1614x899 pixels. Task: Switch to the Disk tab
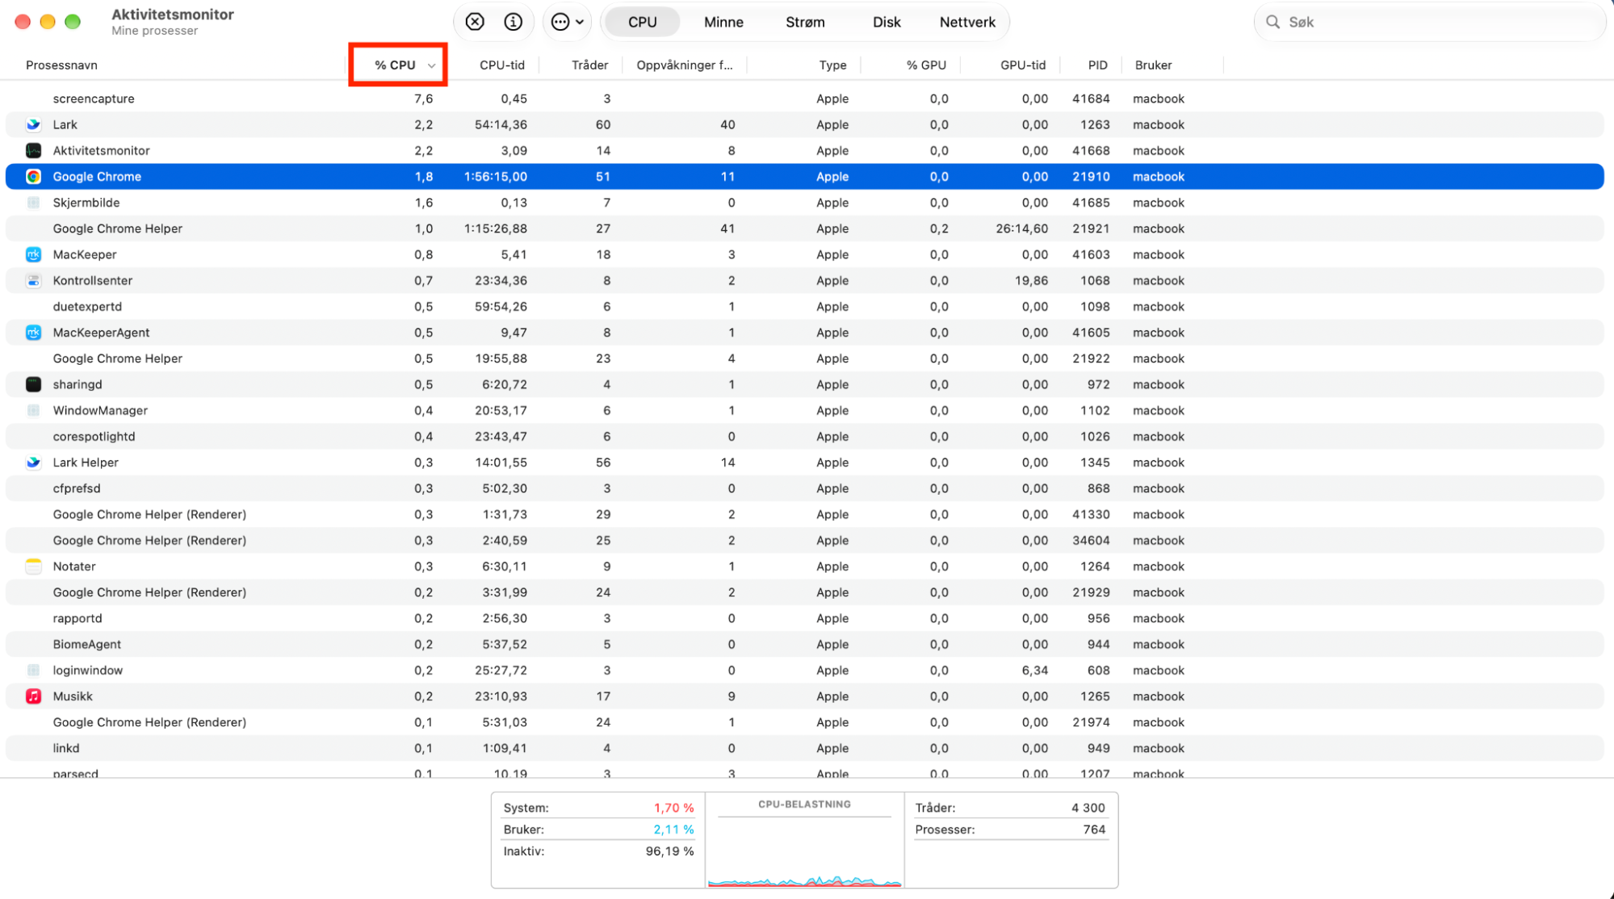[x=887, y=22]
